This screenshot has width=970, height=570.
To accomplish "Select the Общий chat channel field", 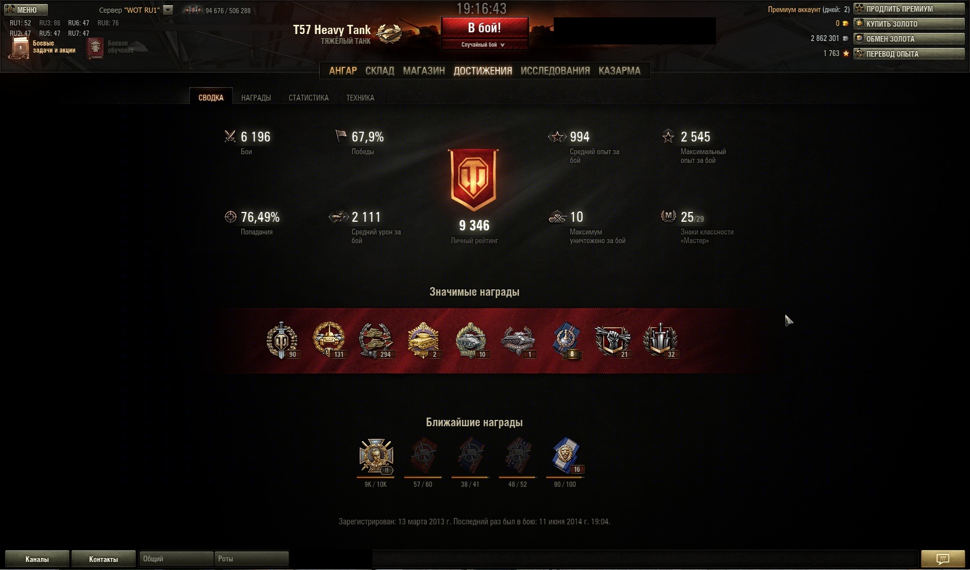I will [176, 558].
